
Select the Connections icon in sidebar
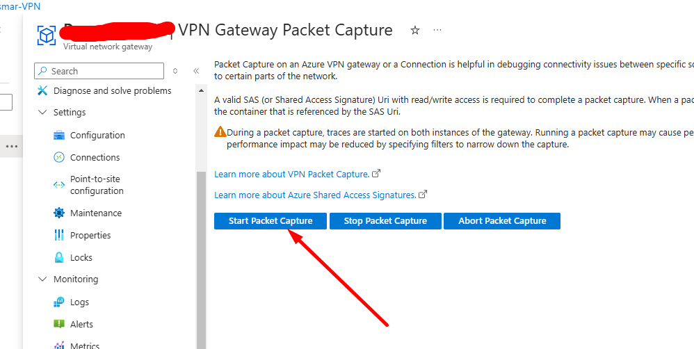59,158
